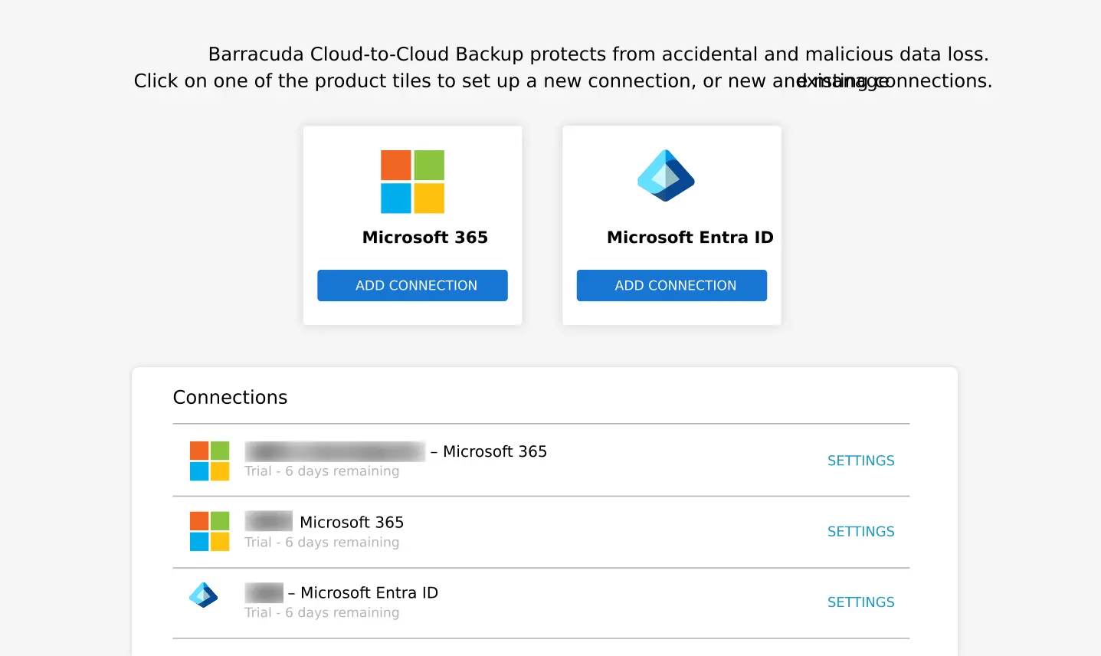The height and width of the screenshot is (656, 1101).
Task: Open settings for the first Microsoft 365 connection
Action: tap(860, 461)
